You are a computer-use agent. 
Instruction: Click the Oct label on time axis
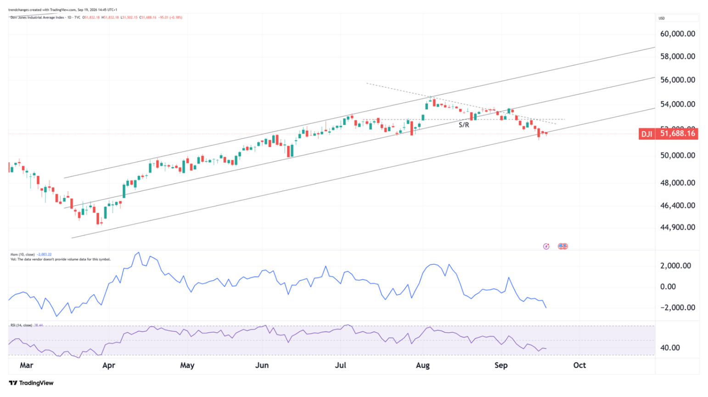[x=579, y=365]
